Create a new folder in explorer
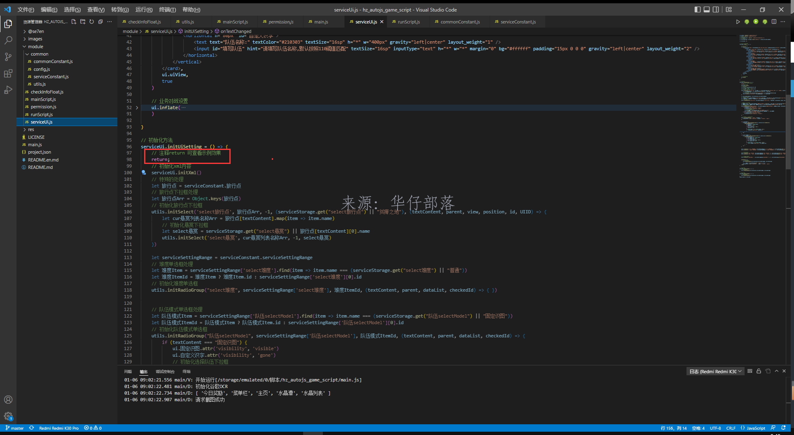The height and width of the screenshot is (435, 794). coord(83,21)
